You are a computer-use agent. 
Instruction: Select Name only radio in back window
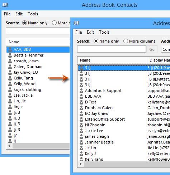coord(24,23)
